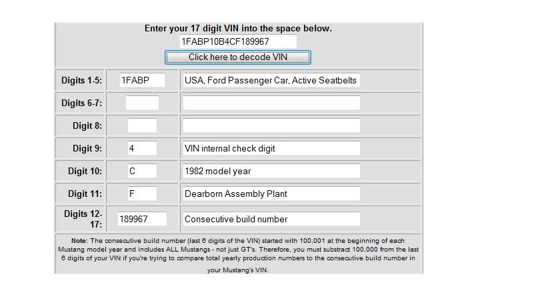Click the Digits 1-5 description field
546x307 pixels.
tap(271, 80)
